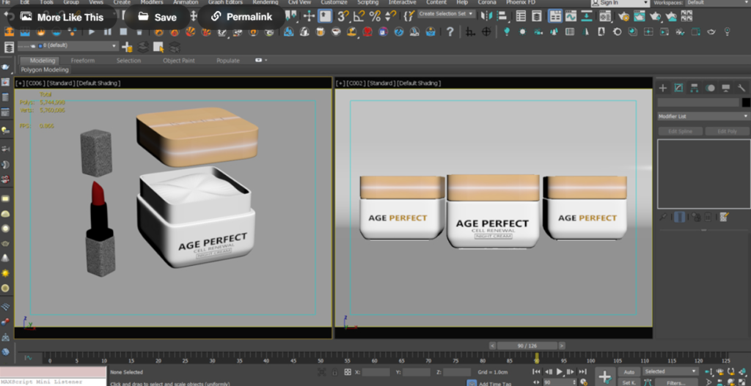The image size is (751, 386).
Task: Click the question mark help icon
Action: [450, 32]
